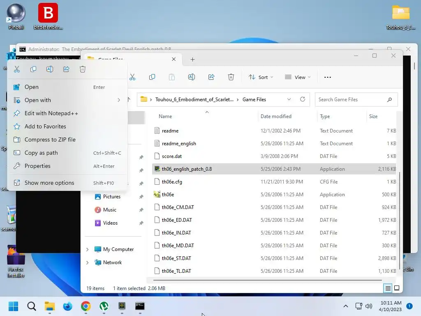The width and height of the screenshot is (421, 316).
Task: Launch Chrome from taskbar
Action: [86, 306]
